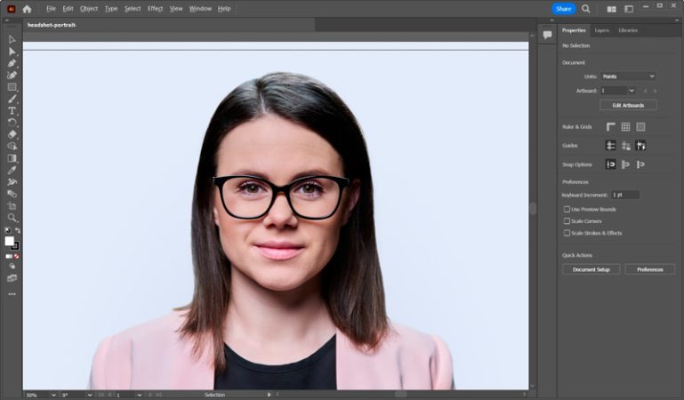Screen dimensions: 684x400
Task: Pick the Rectangle tool
Action: click(x=12, y=87)
